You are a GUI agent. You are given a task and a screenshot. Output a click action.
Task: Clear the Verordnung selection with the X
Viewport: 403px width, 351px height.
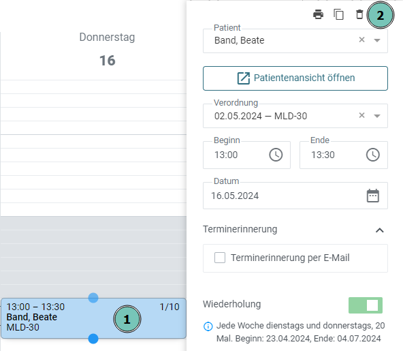[x=361, y=115]
